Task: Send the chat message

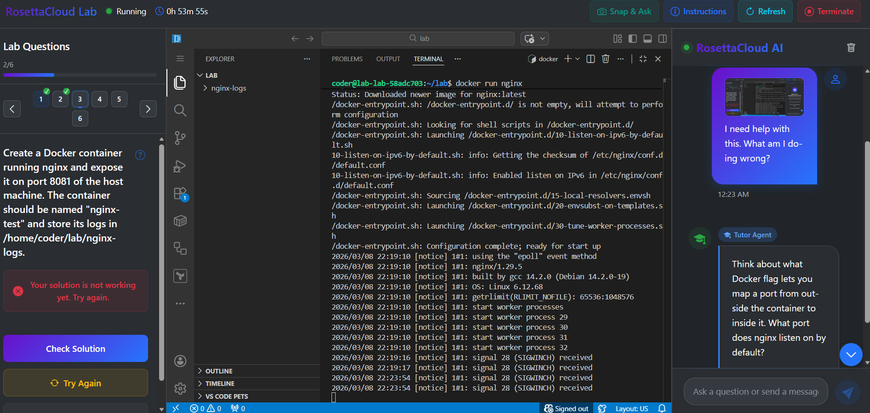Action: coord(847,392)
